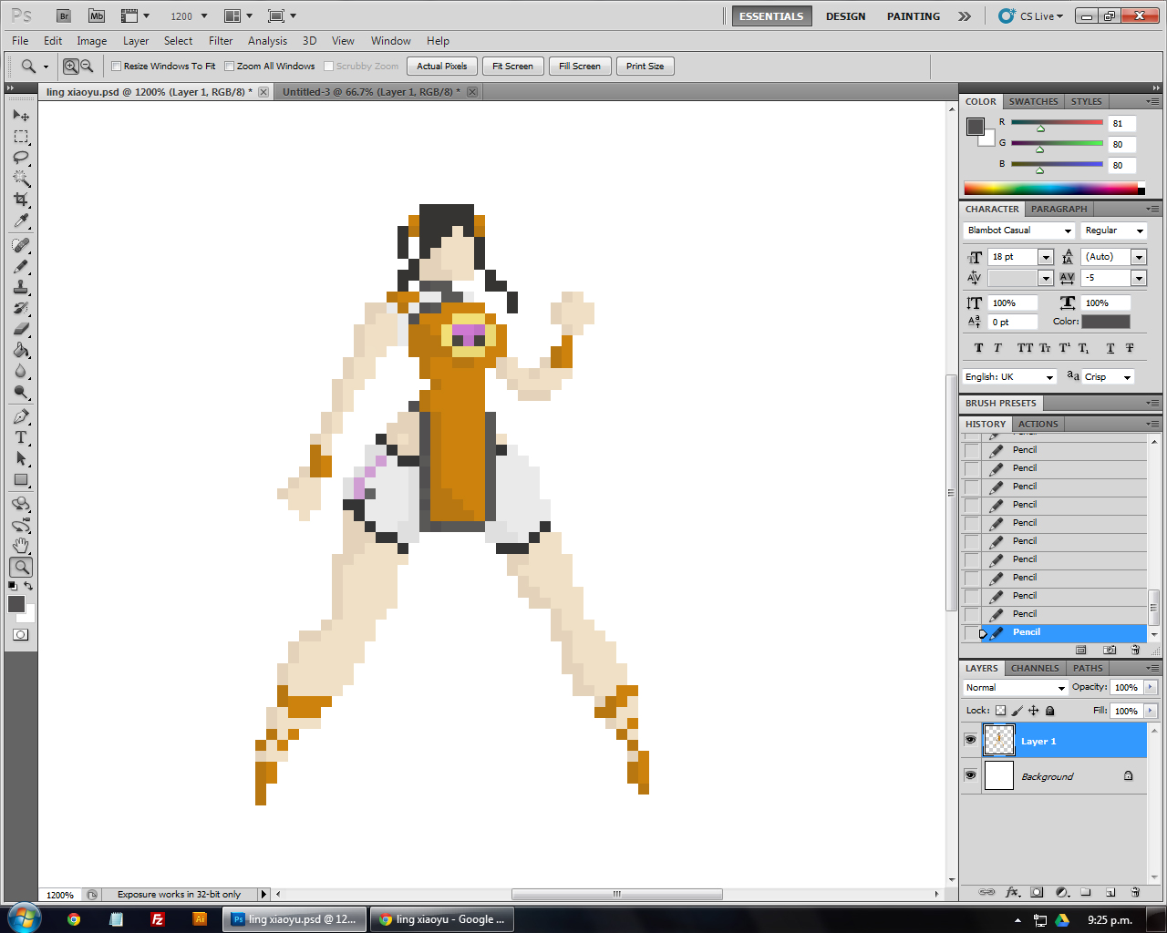Screen dimensions: 1167x933
Task: Switch to the Channels tab
Action: tap(1035, 668)
